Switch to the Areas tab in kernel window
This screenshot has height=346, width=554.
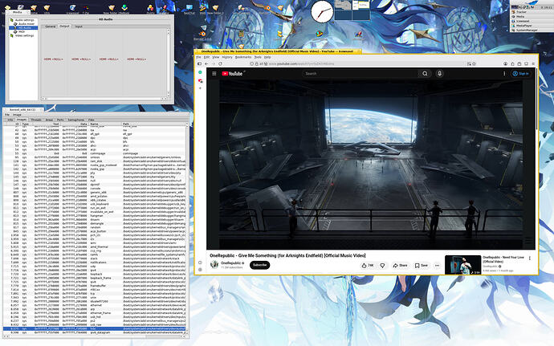49,120
